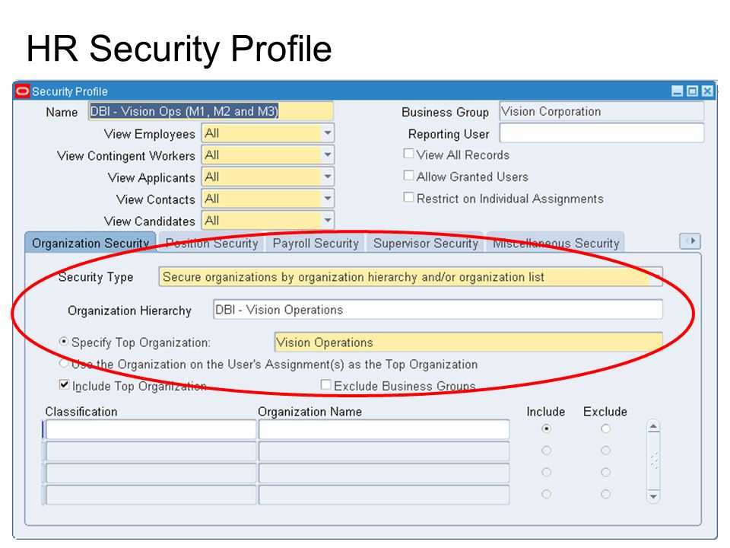The image size is (730, 548).
Task: Click the Organization Hierarchy field
Action: point(438,310)
